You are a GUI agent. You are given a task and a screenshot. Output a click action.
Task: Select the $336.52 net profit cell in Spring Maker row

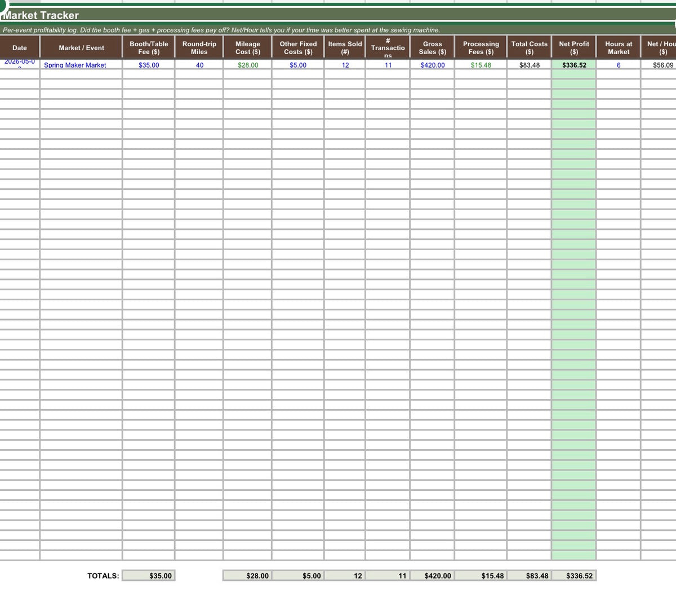(x=574, y=65)
